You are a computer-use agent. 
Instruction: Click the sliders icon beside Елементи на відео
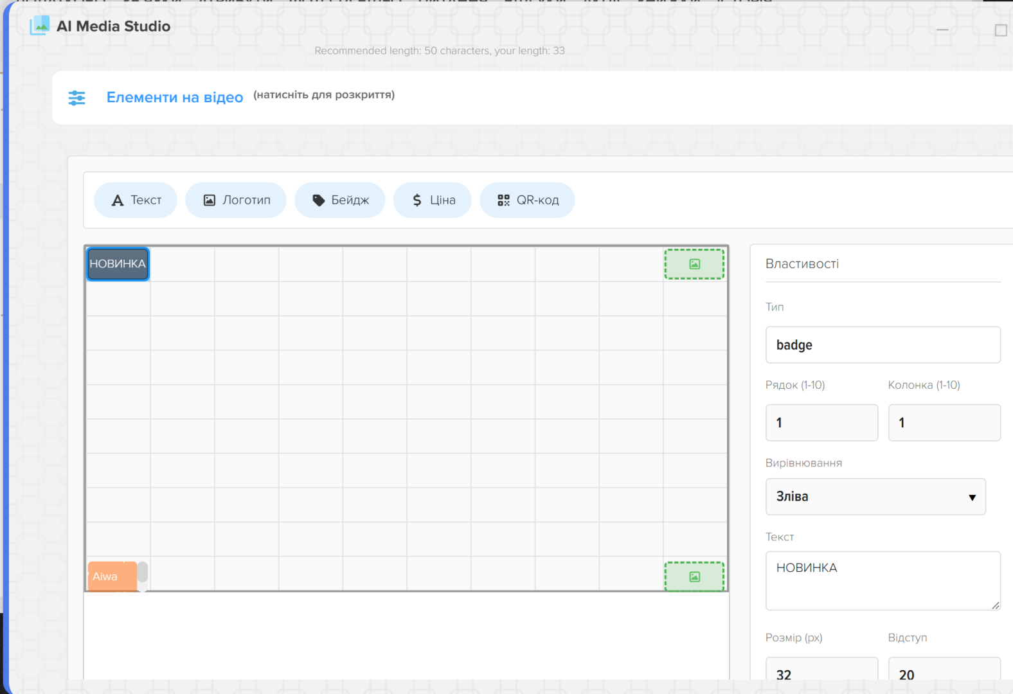pyautogui.click(x=76, y=98)
